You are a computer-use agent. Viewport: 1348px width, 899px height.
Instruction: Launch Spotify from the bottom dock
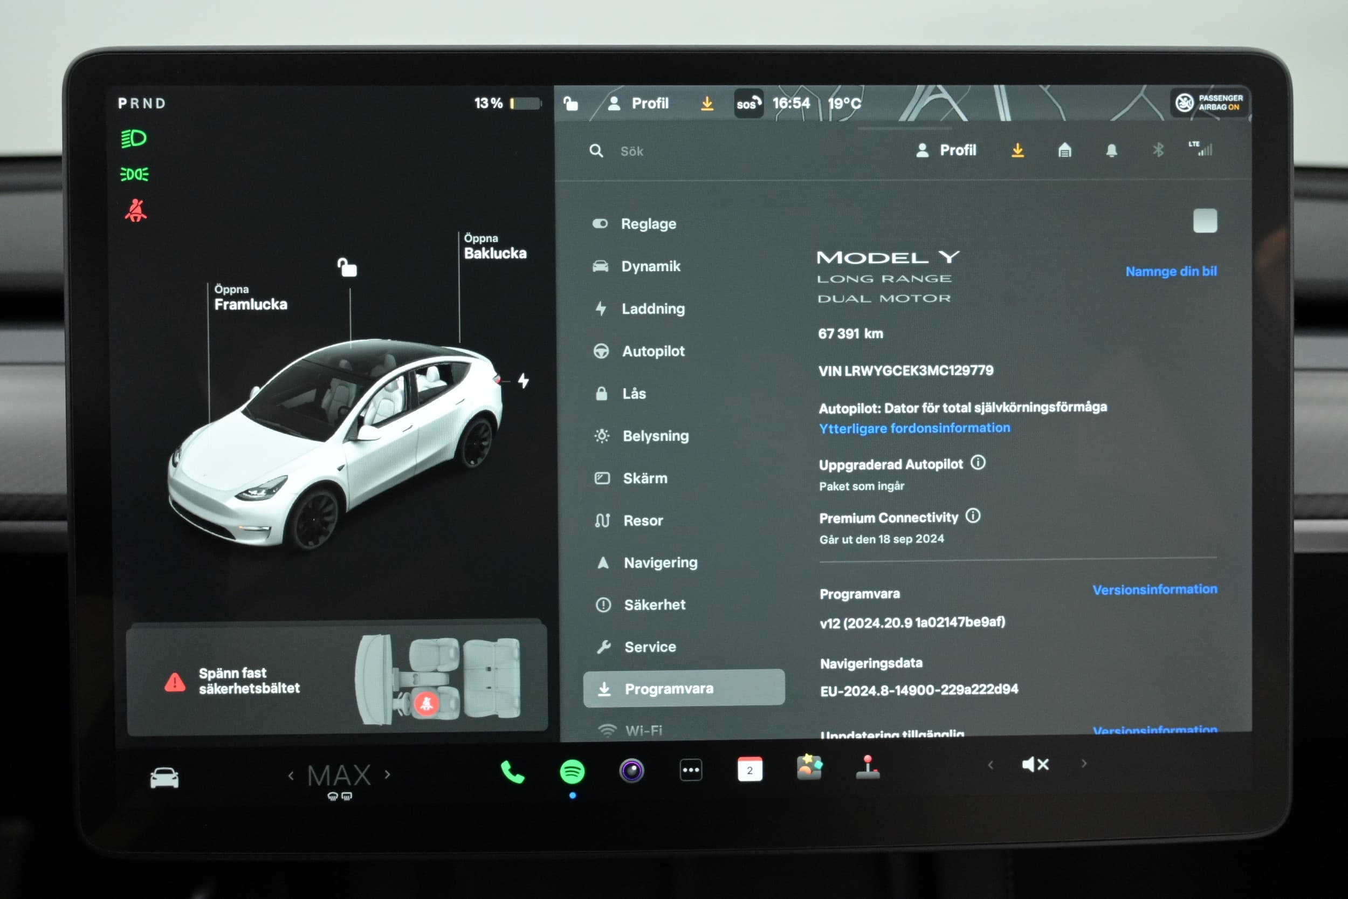(x=572, y=771)
